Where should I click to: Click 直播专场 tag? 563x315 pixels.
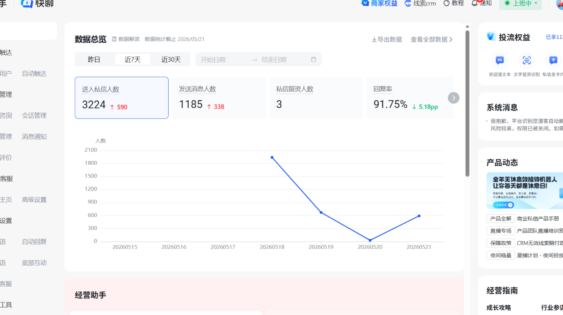pos(501,231)
